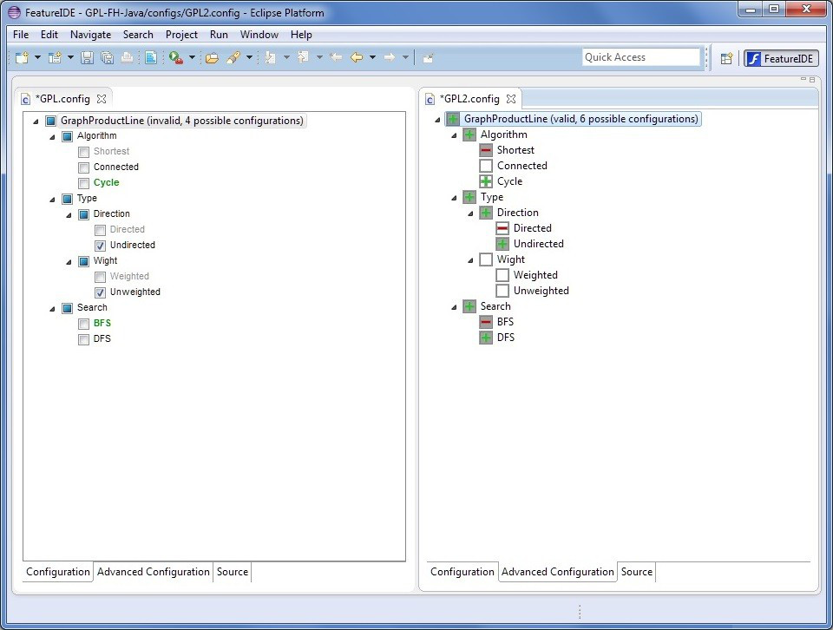
Task: Toggle the Unweighted box in GPL2.config
Action: 502,291
